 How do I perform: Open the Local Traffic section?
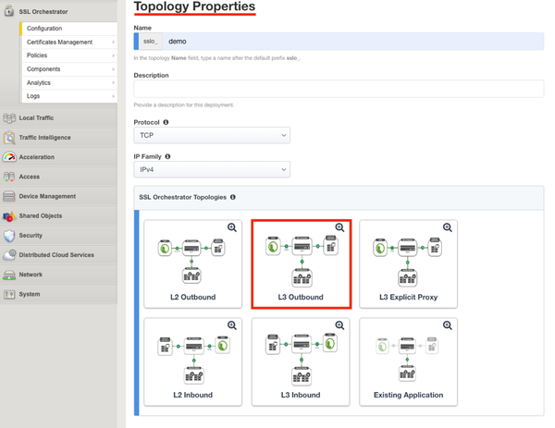37,118
